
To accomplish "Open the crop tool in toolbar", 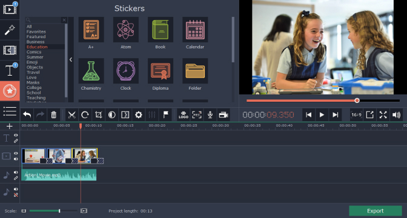I will click(x=98, y=114).
